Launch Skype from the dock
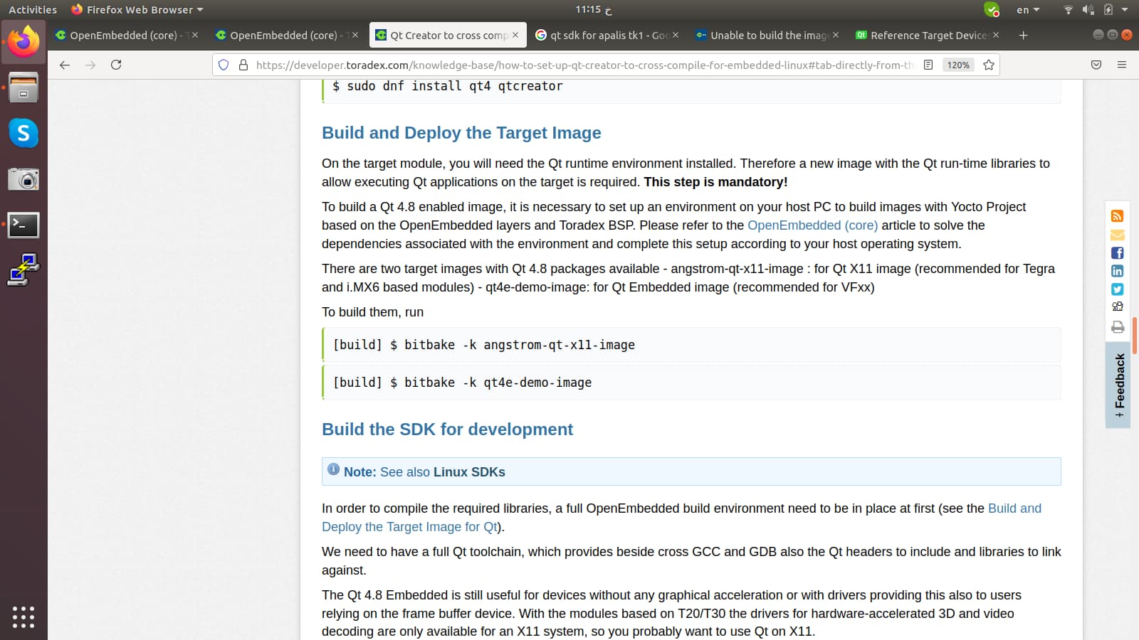Image resolution: width=1139 pixels, height=640 pixels. [x=23, y=133]
